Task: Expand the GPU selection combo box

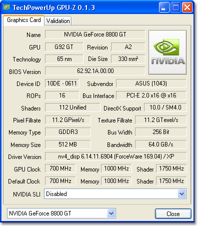Action: pyautogui.click(x=111, y=213)
